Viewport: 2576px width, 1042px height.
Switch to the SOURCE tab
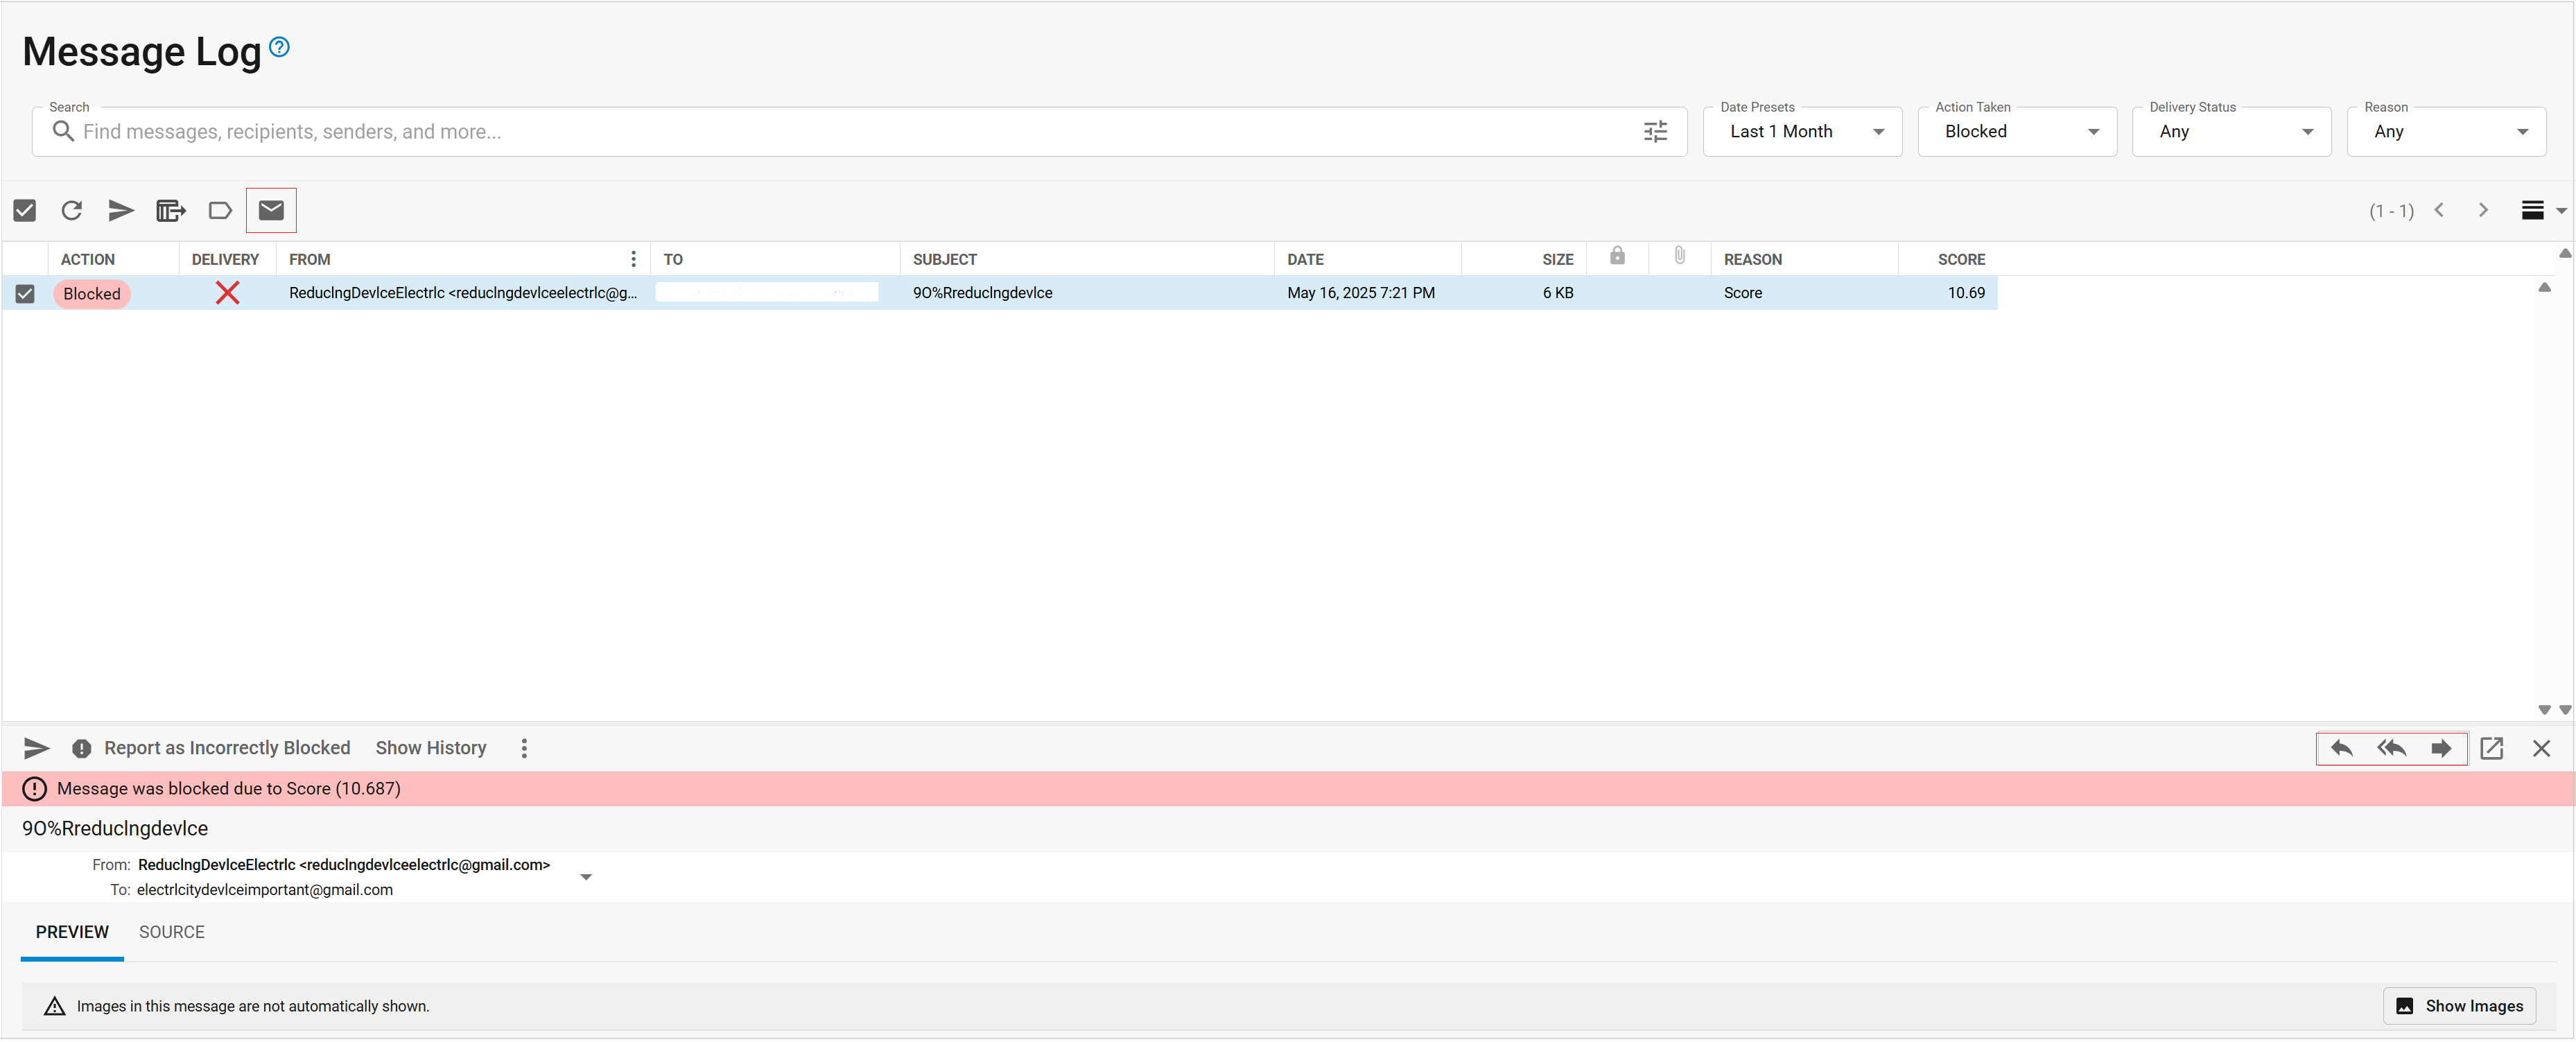(172, 931)
